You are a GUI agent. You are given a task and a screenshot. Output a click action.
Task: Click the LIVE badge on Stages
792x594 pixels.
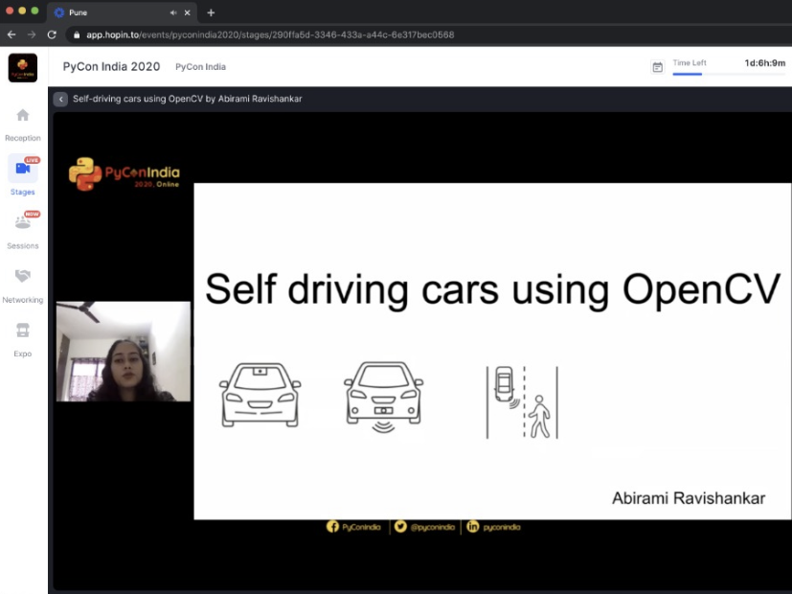[x=32, y=160]
